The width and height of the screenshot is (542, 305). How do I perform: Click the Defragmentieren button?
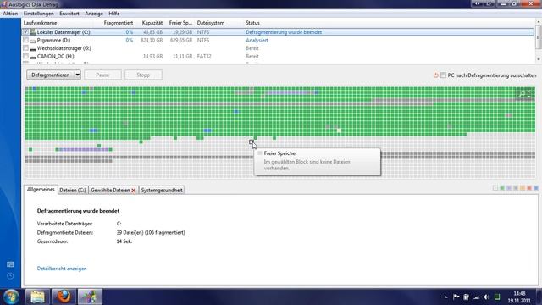pyautogui.click(x=51, y=75)
